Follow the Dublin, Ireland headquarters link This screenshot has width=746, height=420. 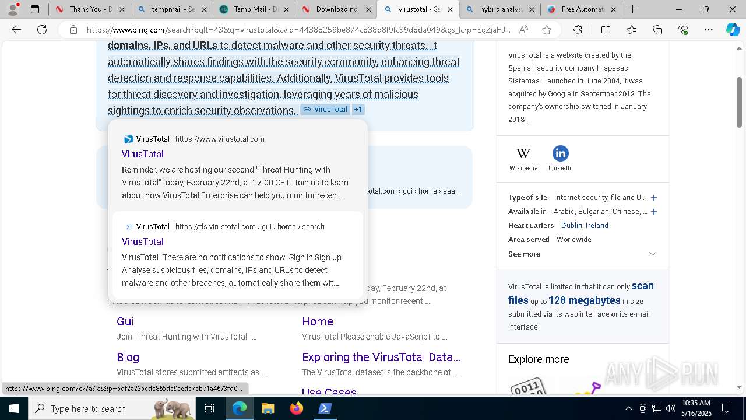585,226
